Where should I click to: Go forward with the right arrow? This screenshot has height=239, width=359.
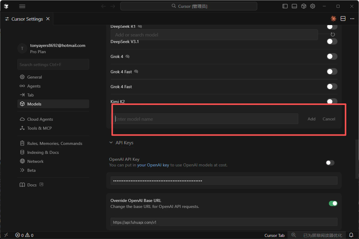112,6
